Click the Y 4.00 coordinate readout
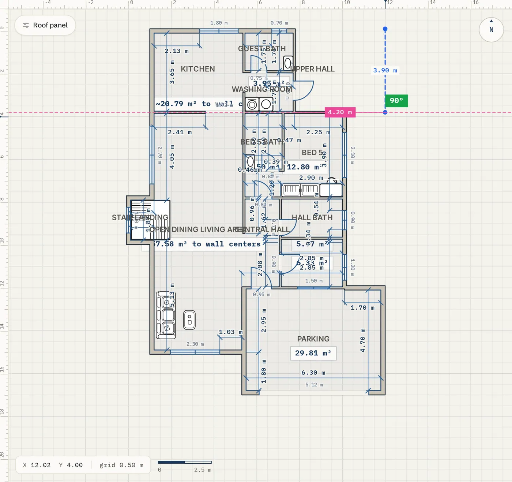Screen dimensions: 512x482 coord(71,465)
